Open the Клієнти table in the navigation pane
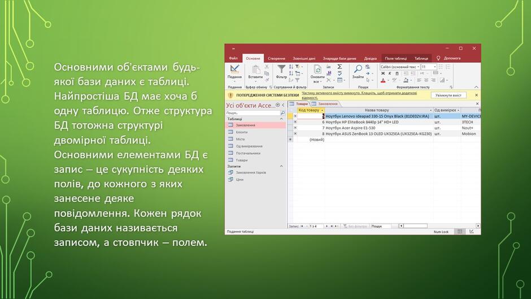This screenshot has width=531, height=299. [x=241, y=132]
